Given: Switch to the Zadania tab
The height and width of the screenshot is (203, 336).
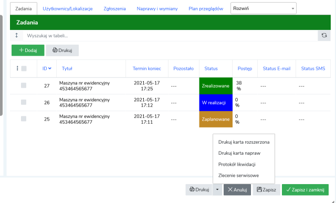Looking at the screenshot, I should coord(24,9).
